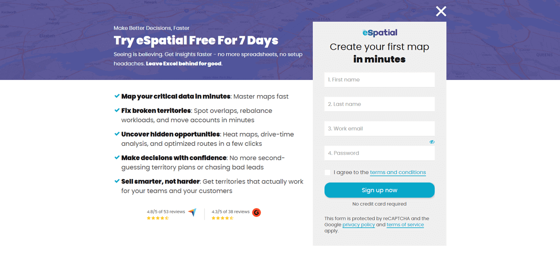Click the First name input field
Screen dimensions: 560x266
(x=379, y=80)
